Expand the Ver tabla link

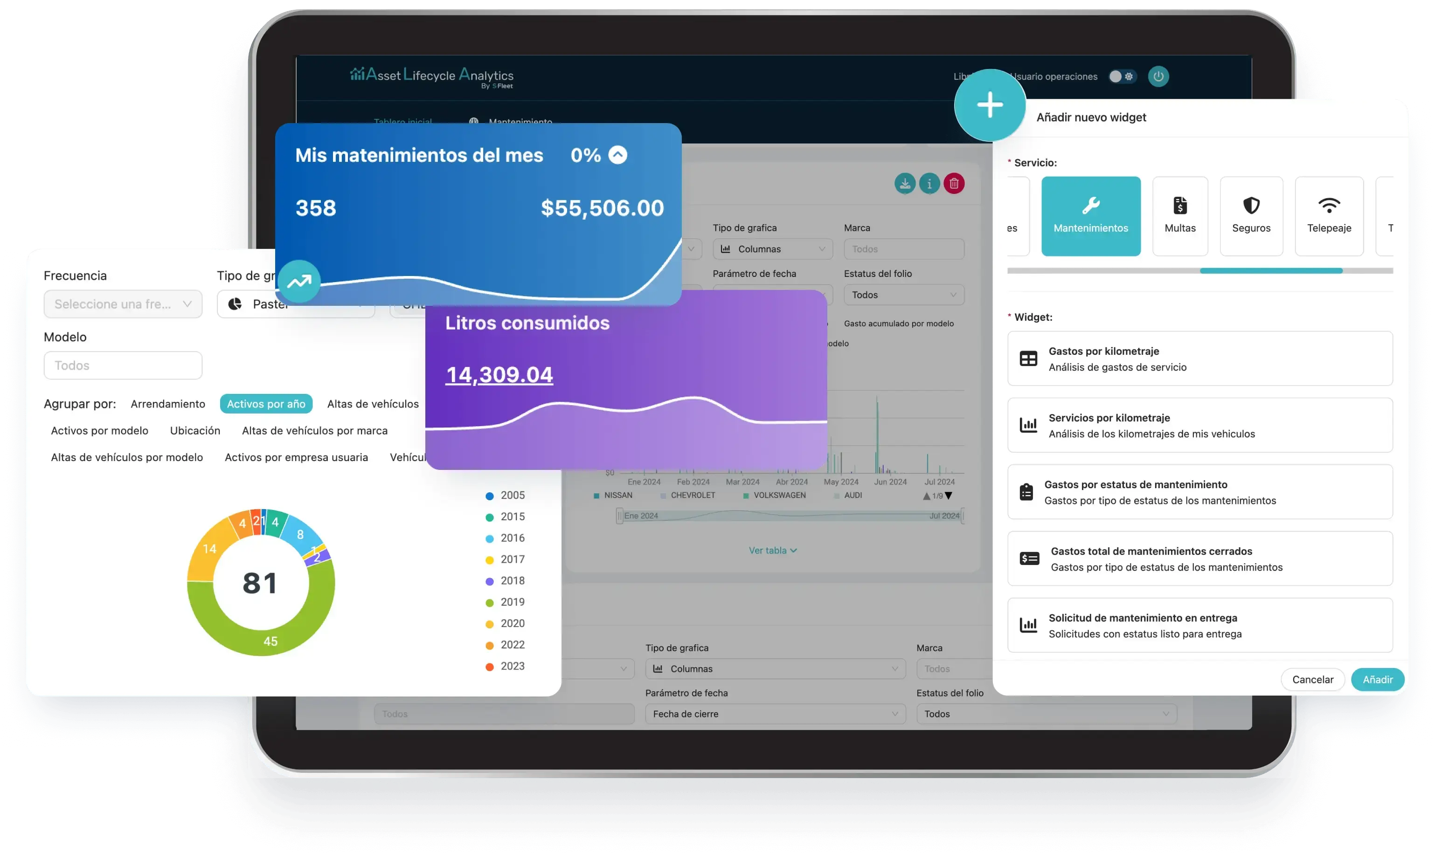tap(772, 551)
